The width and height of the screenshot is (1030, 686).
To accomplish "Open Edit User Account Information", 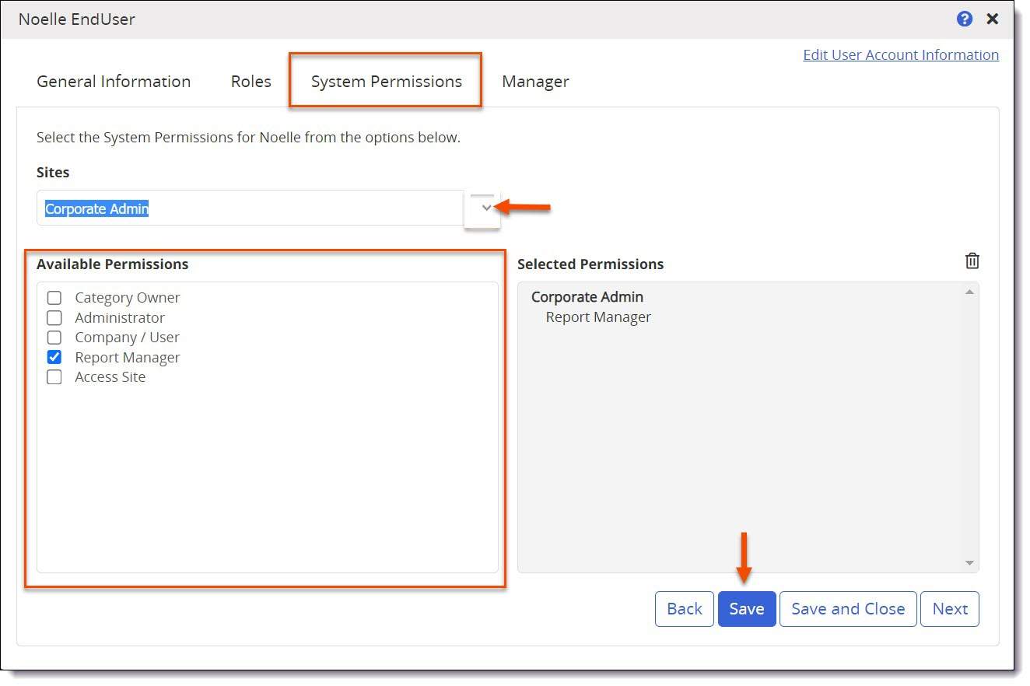I will tap(900, 54).
